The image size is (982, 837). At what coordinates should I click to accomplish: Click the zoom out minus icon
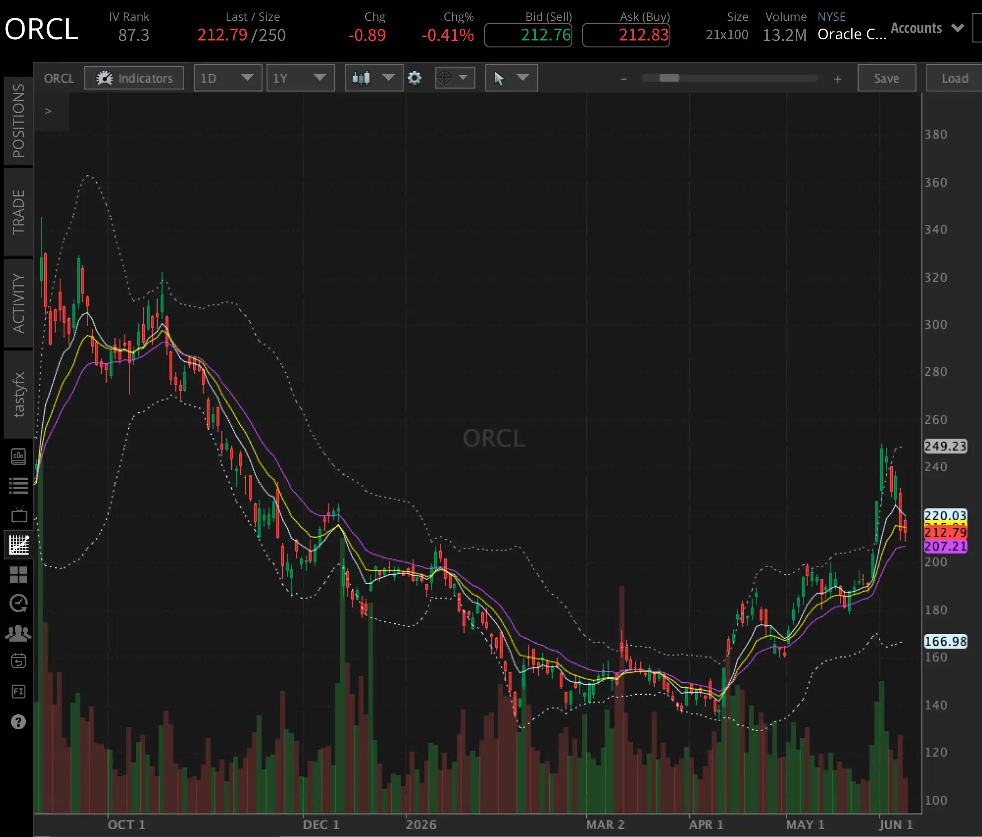624,79
